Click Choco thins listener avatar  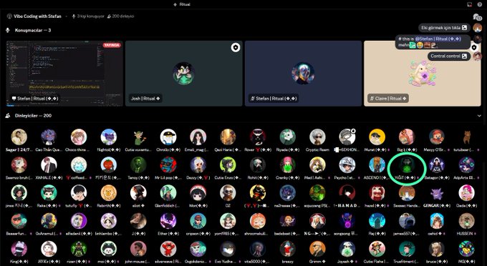(79, 137)
